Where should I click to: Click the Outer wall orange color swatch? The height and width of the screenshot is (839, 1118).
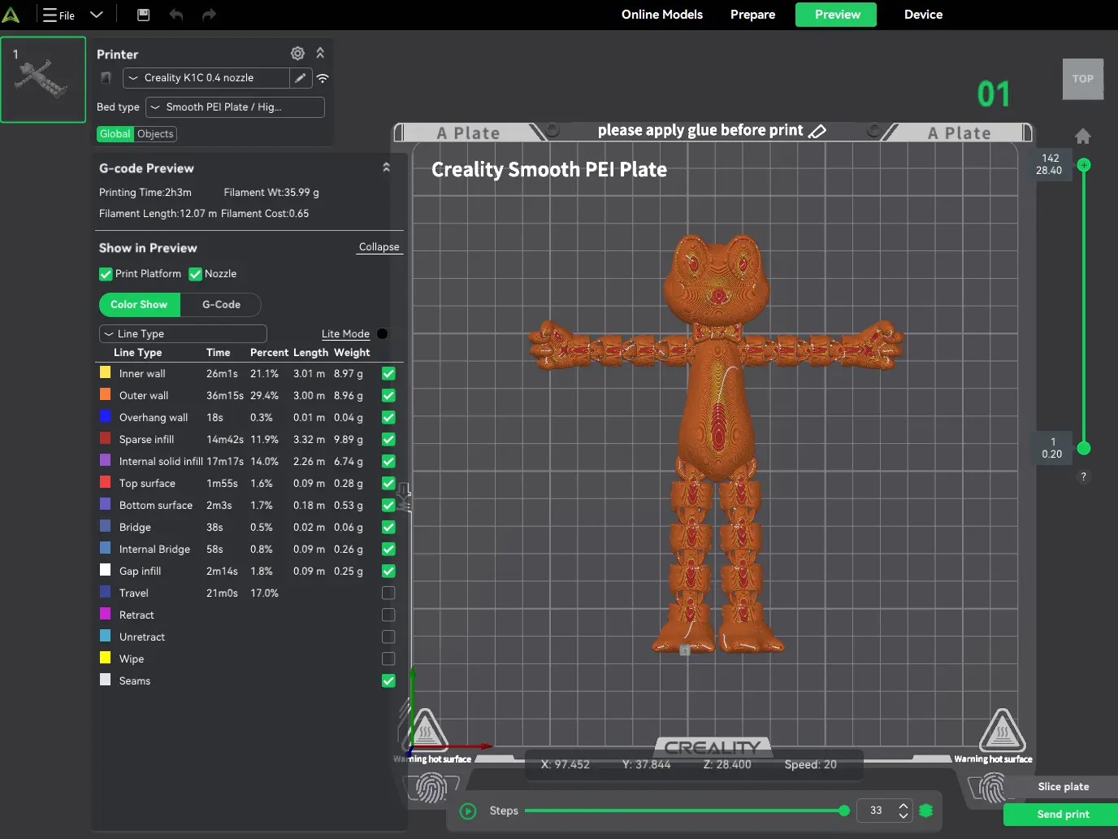click(105, 394)
